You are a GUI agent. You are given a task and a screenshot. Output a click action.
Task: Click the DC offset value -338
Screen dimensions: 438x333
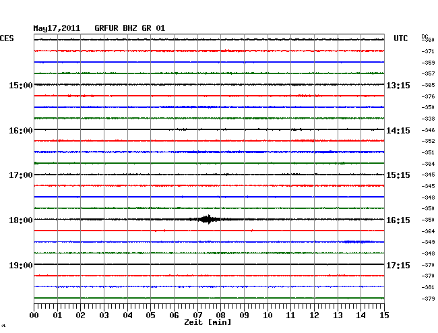(428, 119)
